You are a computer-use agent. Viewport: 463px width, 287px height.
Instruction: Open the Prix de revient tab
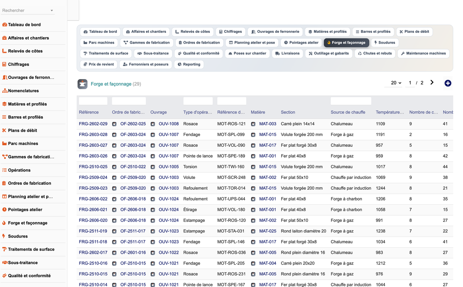tap(98, 64)
